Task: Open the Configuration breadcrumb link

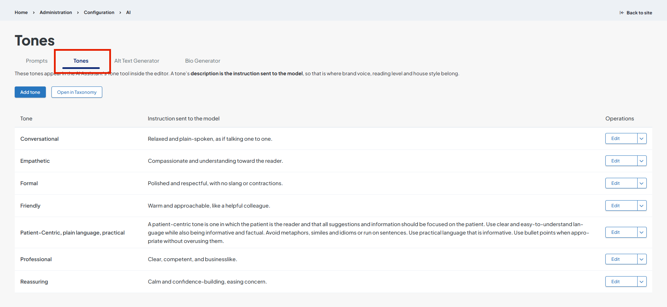Action: 99,13
